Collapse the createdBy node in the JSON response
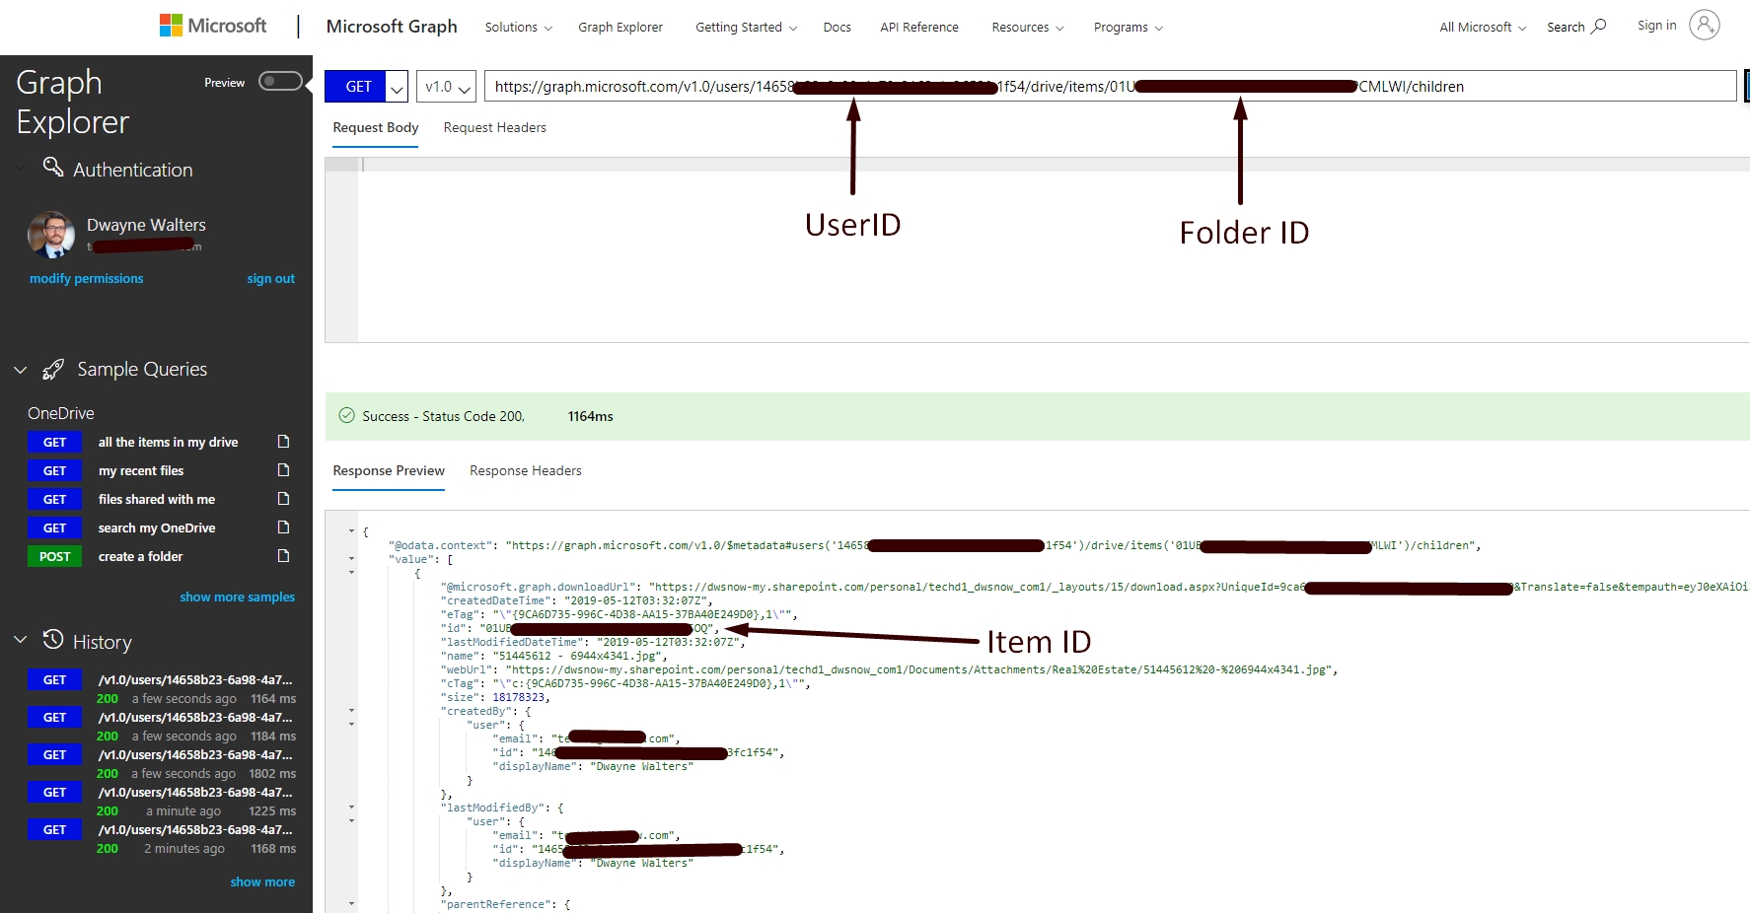 (x=351, y=711)
